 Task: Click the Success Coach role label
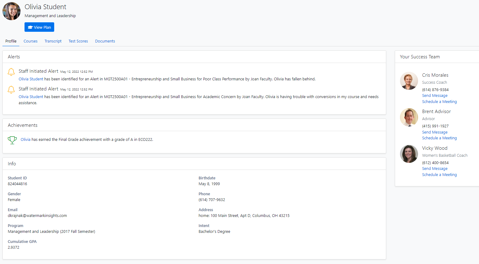point(434,82)
